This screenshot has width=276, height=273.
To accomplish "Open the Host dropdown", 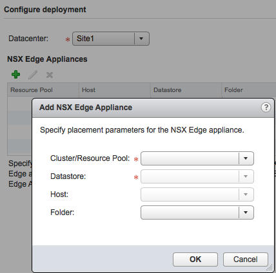I will click(197, 194).
